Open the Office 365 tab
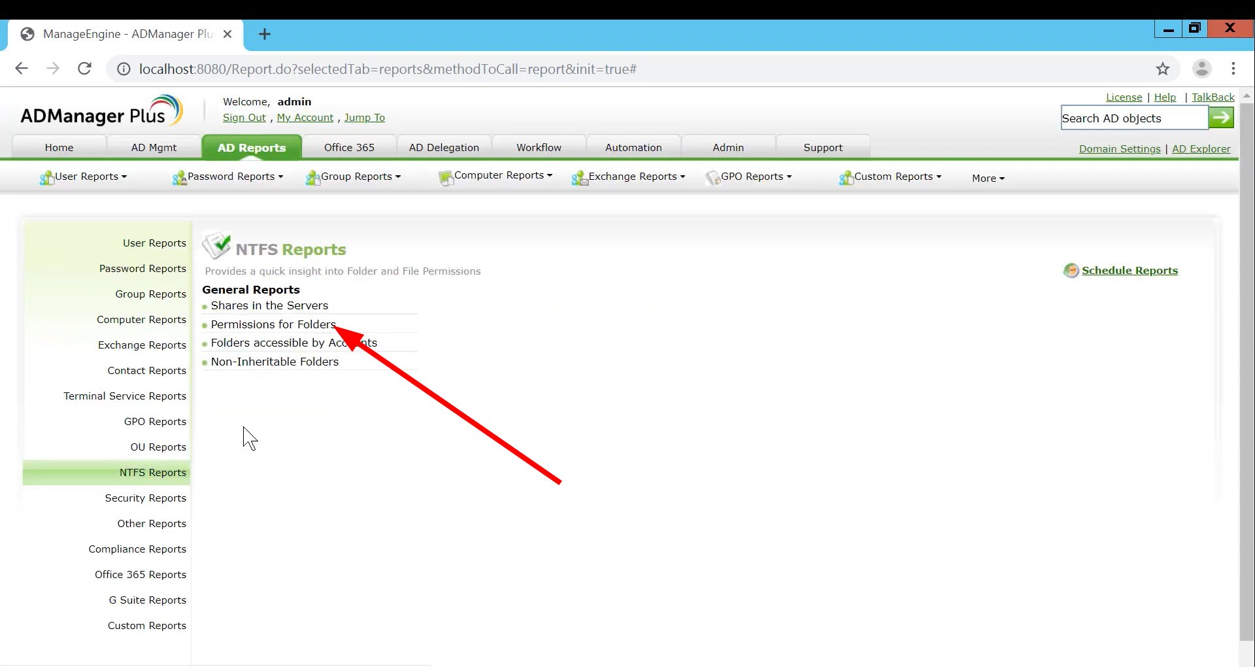Screen dimensions: 1255x667 coord(349,147)
